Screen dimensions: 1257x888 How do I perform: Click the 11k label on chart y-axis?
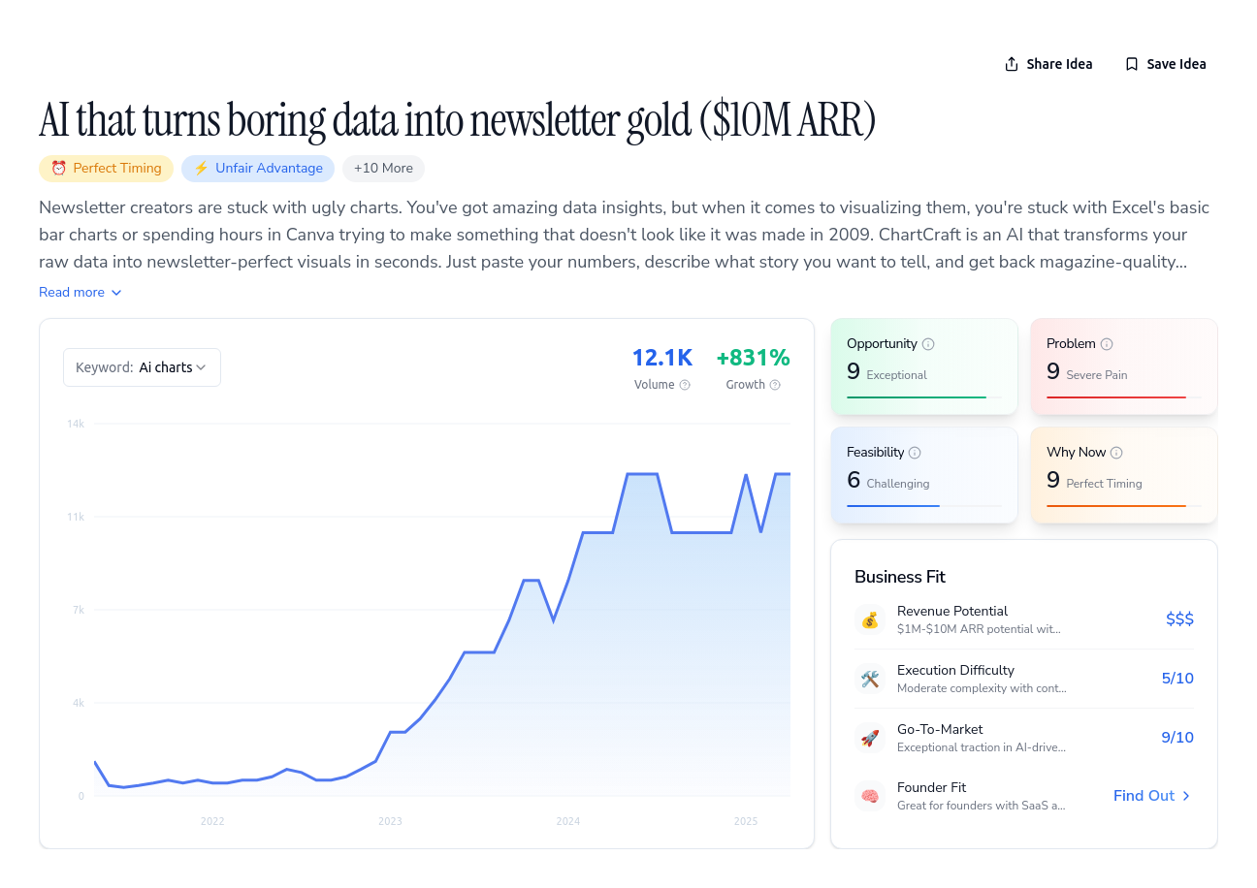click(x=76, y=517)
